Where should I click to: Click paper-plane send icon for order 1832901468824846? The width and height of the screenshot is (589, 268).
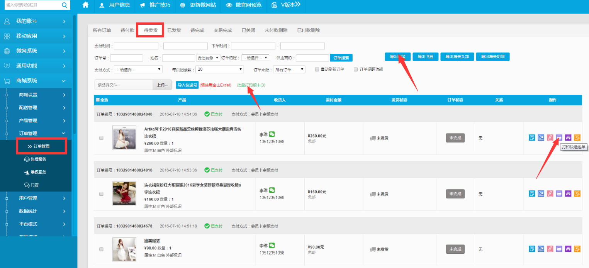pyautogui.click(x=541, y=137)
